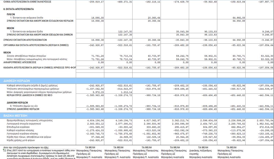Screen dimensions: 274x159
Task: Select the cell showing -1.337.062,58
Action: coord(95,89)
